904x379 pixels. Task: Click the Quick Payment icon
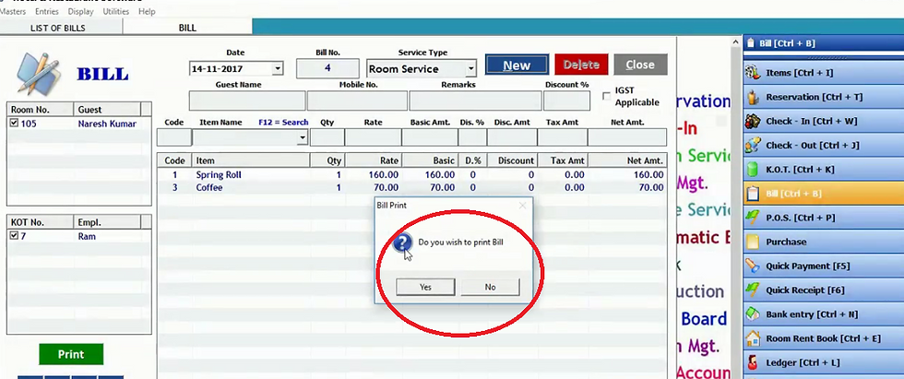(x=753, y=266)
